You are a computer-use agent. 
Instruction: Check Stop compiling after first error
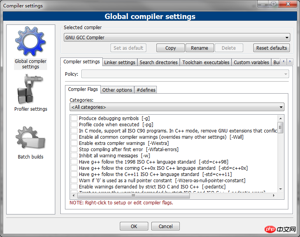74,149
